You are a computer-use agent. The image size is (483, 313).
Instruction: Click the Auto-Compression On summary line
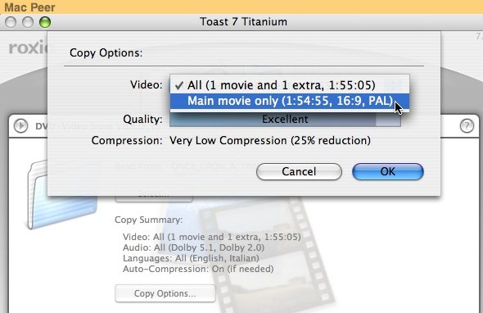coord(198,269)
